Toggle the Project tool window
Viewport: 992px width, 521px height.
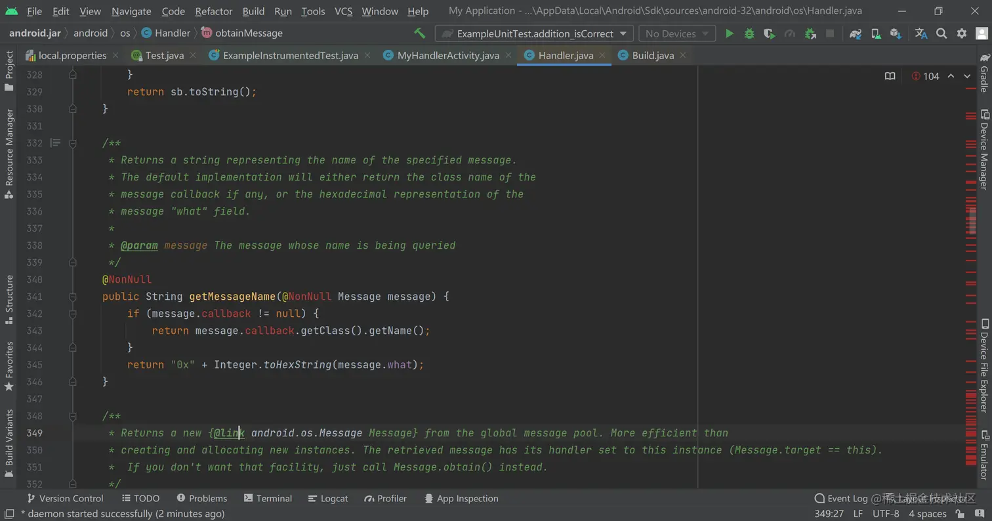point(9,70)
